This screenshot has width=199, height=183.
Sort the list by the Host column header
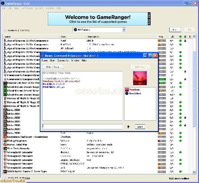pyautogui.click(x=72, y=37)
